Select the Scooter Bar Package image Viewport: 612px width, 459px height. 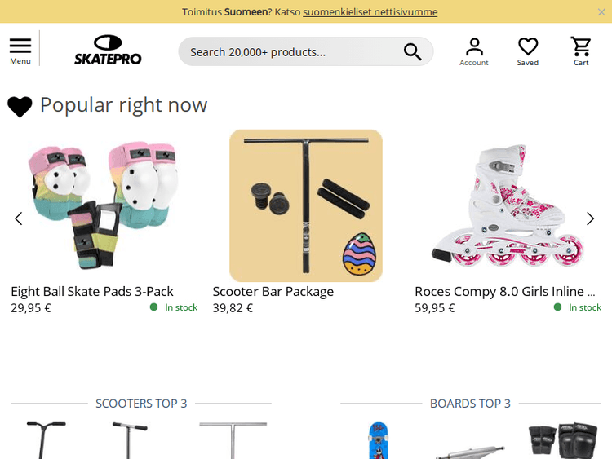pos(306,205)
